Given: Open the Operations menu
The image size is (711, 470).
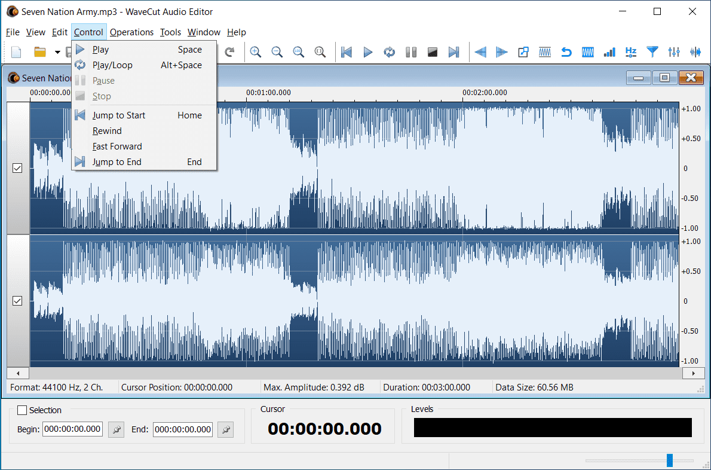Looking at the screenshot, I should coord(131,32).
